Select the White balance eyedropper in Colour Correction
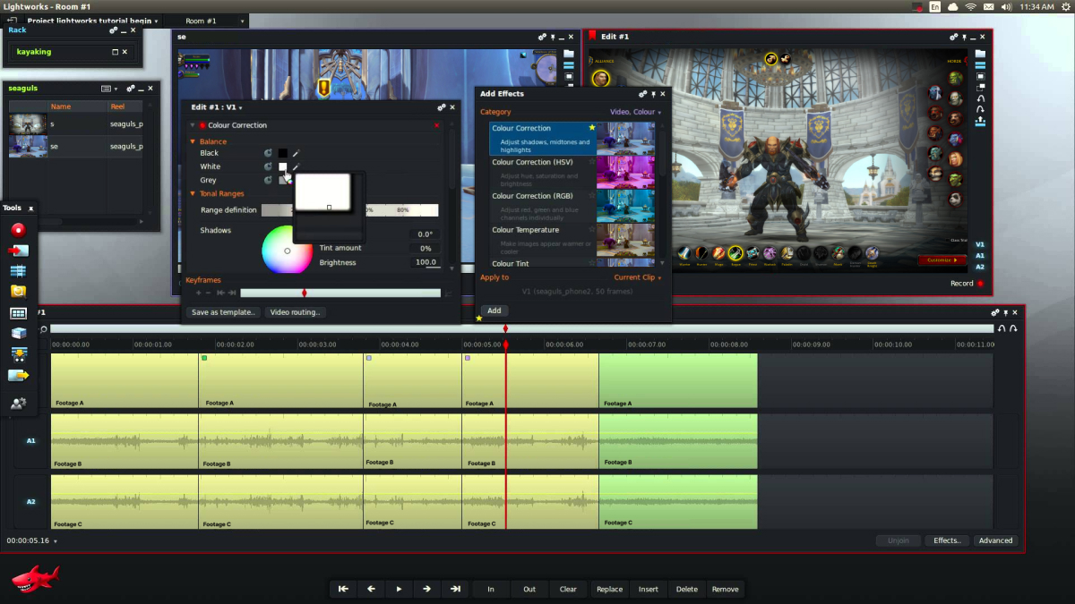1075x604 pixels. point(296,166)
